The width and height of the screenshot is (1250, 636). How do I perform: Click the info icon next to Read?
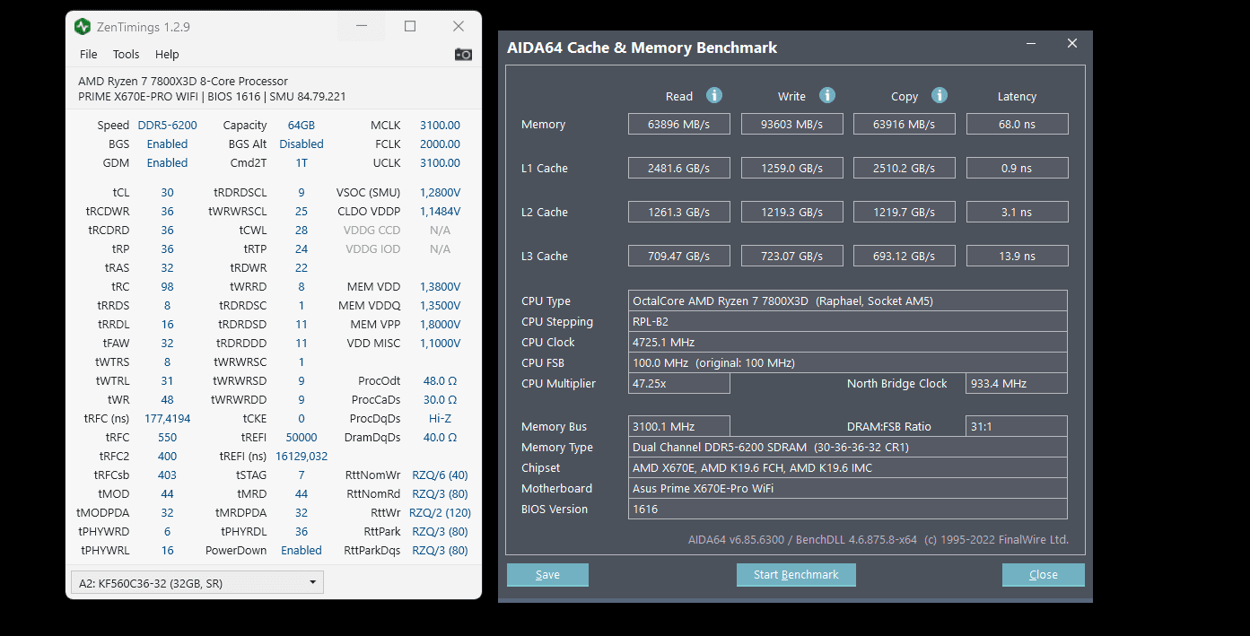coord(714,95)
